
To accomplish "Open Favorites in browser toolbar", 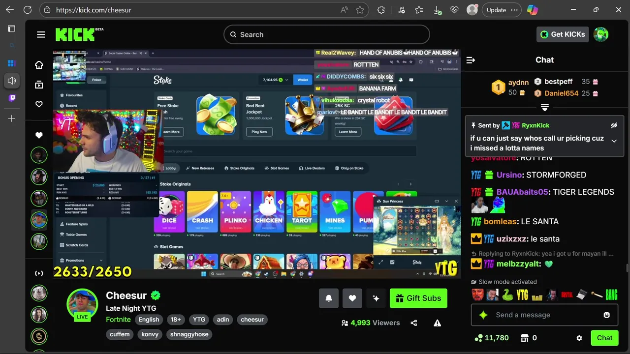I will point(419,10).
